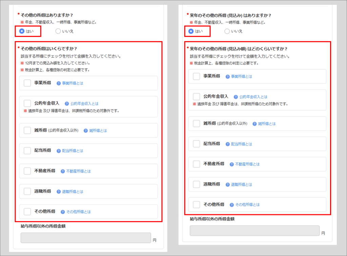This screenshot has height=256, width=347.
Task: Check 退職所得 checkbox in left form
Action: (27, 191)
